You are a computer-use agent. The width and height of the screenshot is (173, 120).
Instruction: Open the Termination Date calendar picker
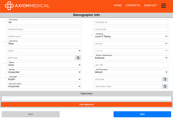(x=165, y=86)
